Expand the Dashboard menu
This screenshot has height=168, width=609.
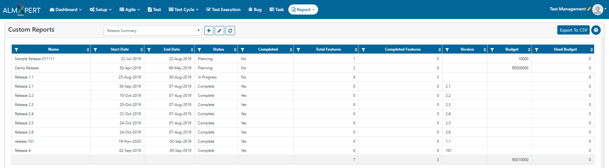tap(66, 9)
